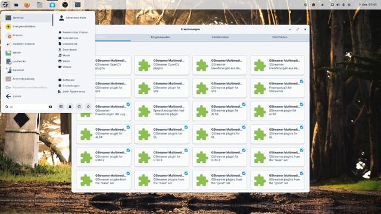This screenshot has width=381, height=214.
Task: Click the restart button in the menu
Action: 79,106
